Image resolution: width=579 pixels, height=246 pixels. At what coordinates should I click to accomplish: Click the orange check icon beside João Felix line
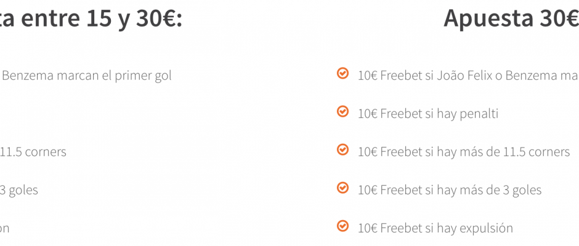pos(342,73)
